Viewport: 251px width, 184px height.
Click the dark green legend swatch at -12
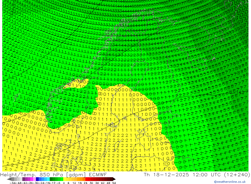pos(51,179)
